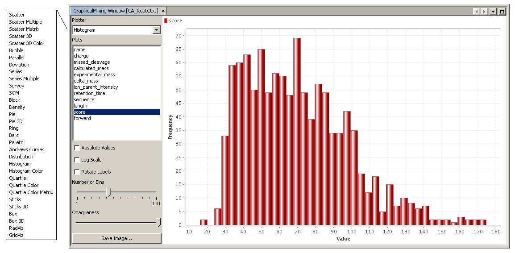
Task: Click the scroll tabs left arrow
Action: pos(477,11)
